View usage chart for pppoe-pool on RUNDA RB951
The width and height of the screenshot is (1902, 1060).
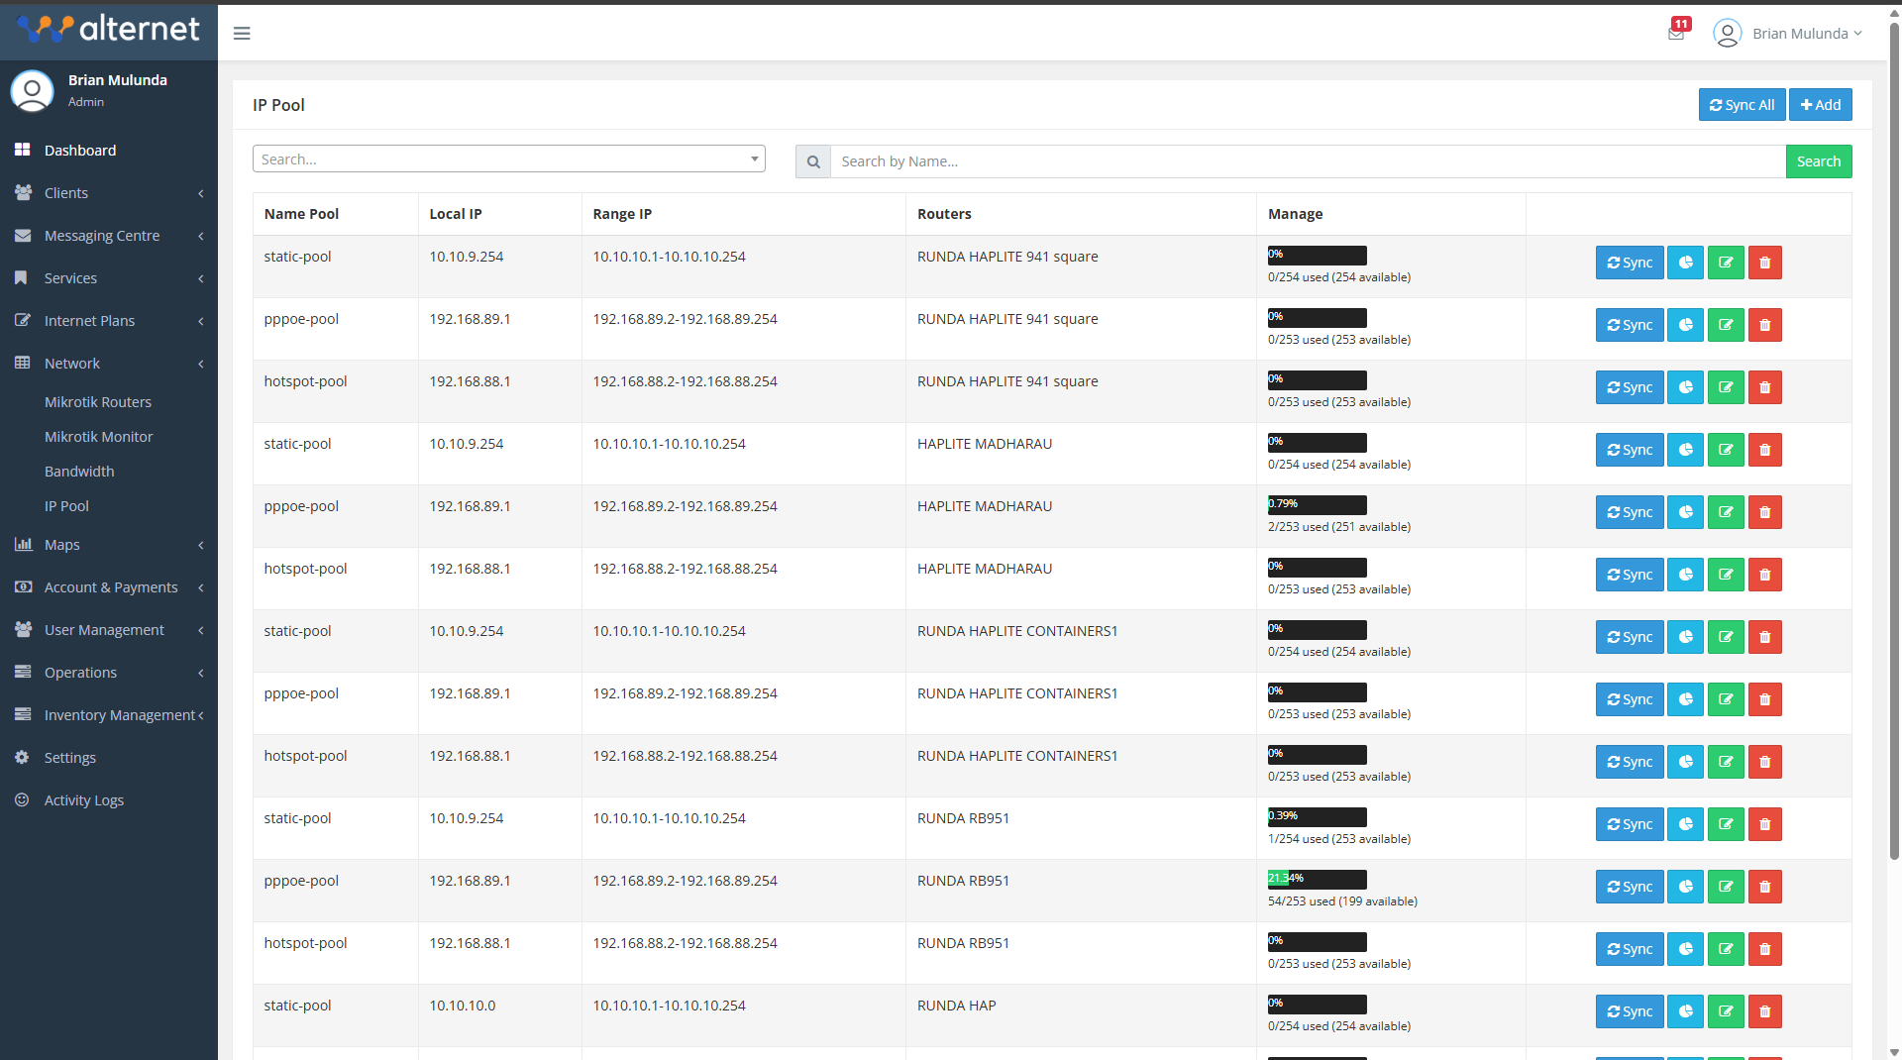point(1685,887)
